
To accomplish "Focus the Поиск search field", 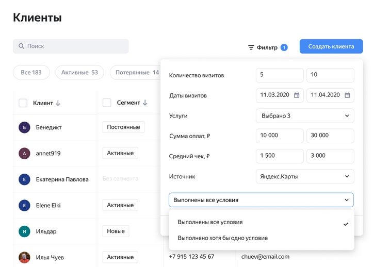I will pyautogui.click(x=71, y=46).
